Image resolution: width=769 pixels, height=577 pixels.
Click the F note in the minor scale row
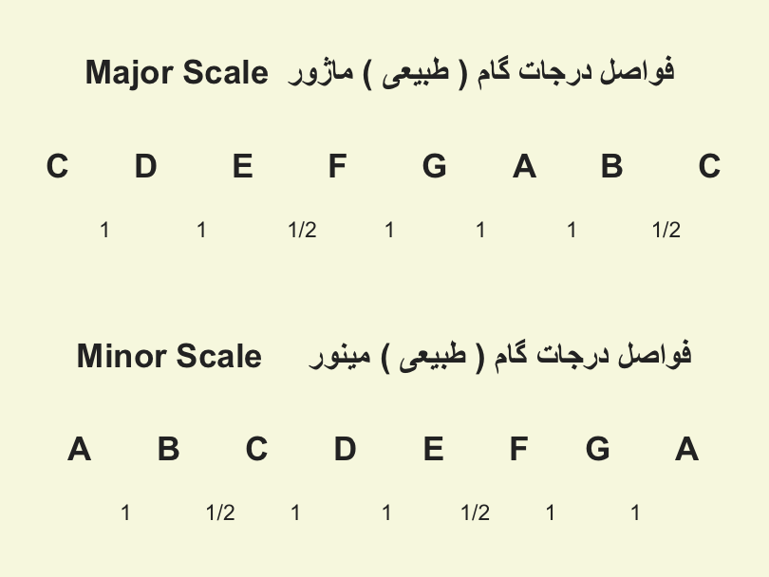click(519, 449)
